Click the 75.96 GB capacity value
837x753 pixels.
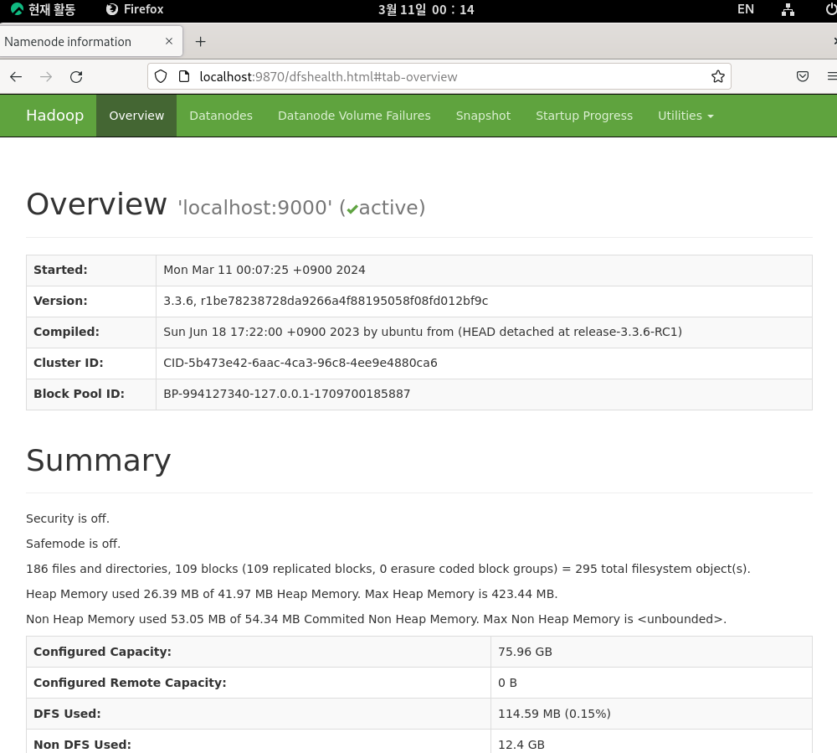526,652
